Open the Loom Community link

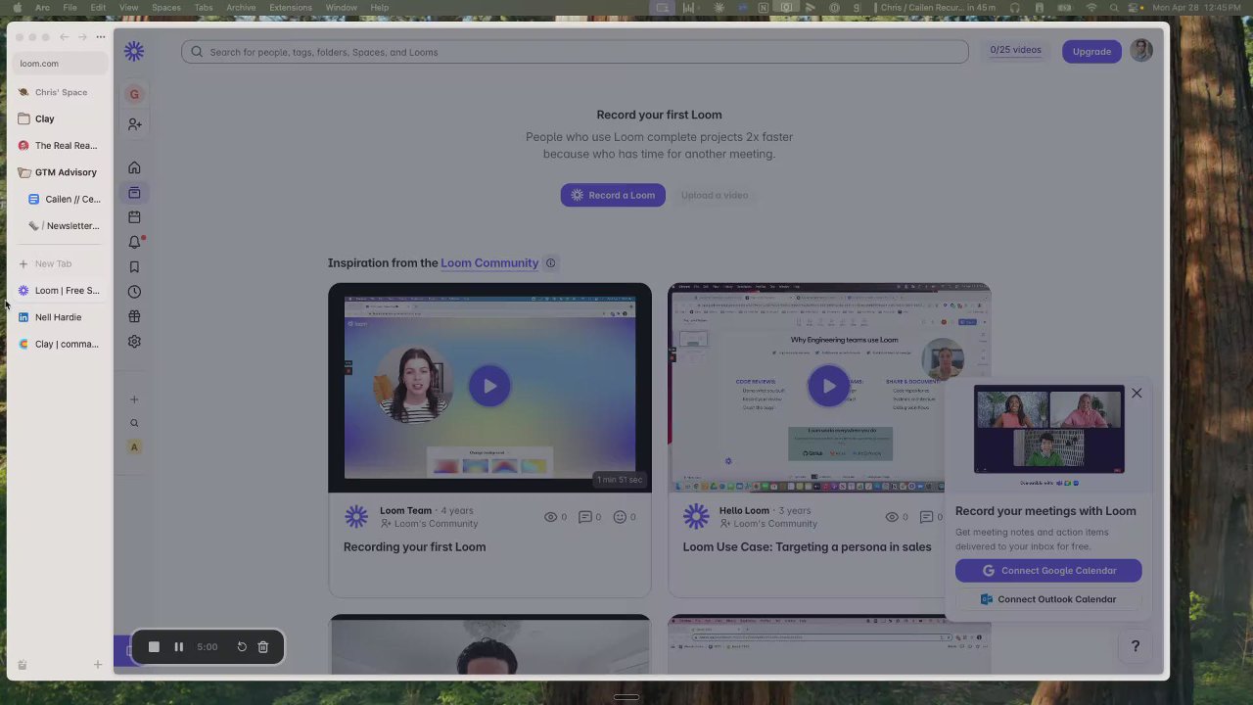[489, 263]
